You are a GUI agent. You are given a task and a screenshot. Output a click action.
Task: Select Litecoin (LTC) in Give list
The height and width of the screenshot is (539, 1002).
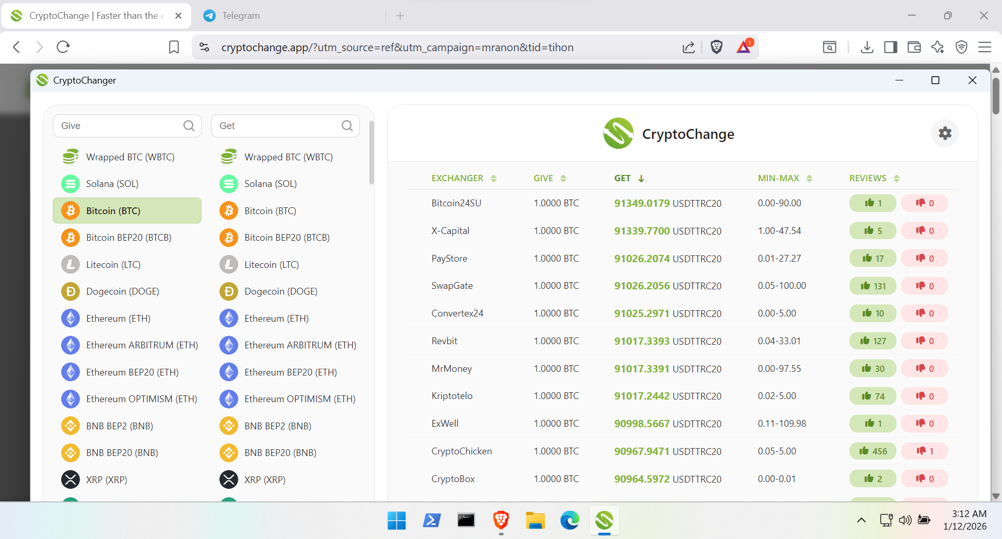point(127,264)
